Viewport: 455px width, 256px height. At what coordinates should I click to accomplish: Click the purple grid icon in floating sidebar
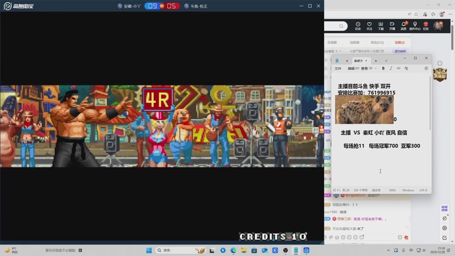coord(444,208)
